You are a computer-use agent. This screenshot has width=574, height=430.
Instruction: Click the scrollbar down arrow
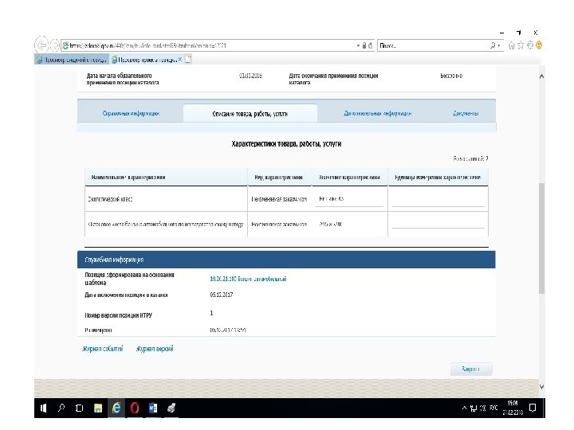(541, 387)
